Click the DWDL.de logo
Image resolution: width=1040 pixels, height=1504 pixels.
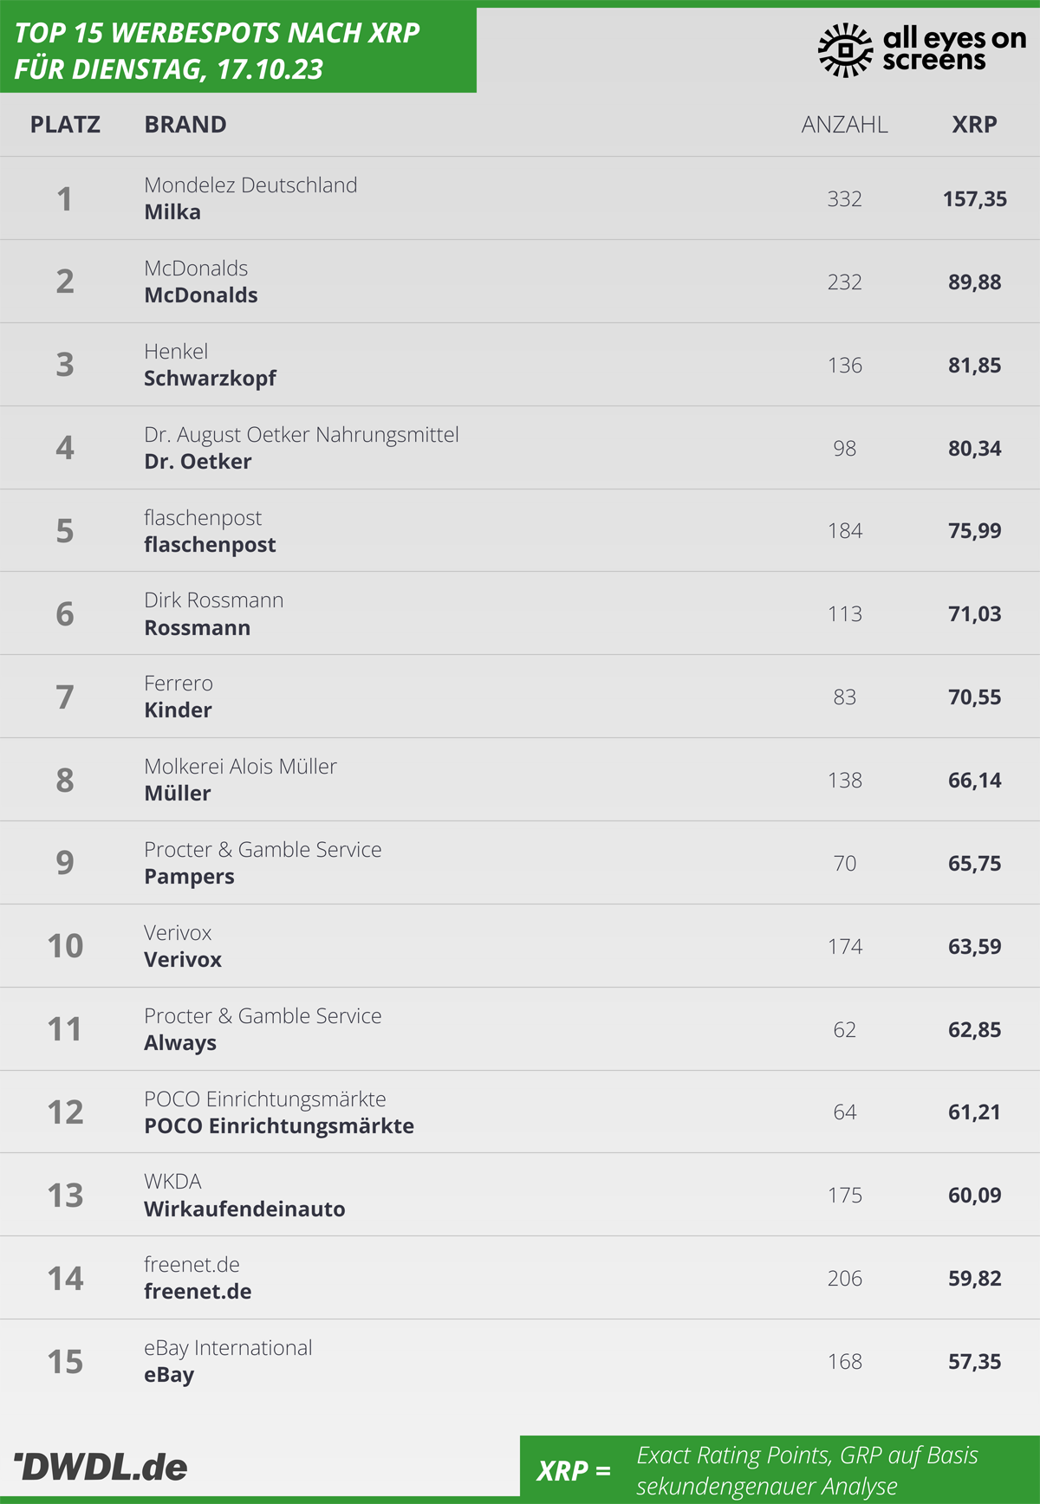pyautogui.click(x=101, y=1467)
